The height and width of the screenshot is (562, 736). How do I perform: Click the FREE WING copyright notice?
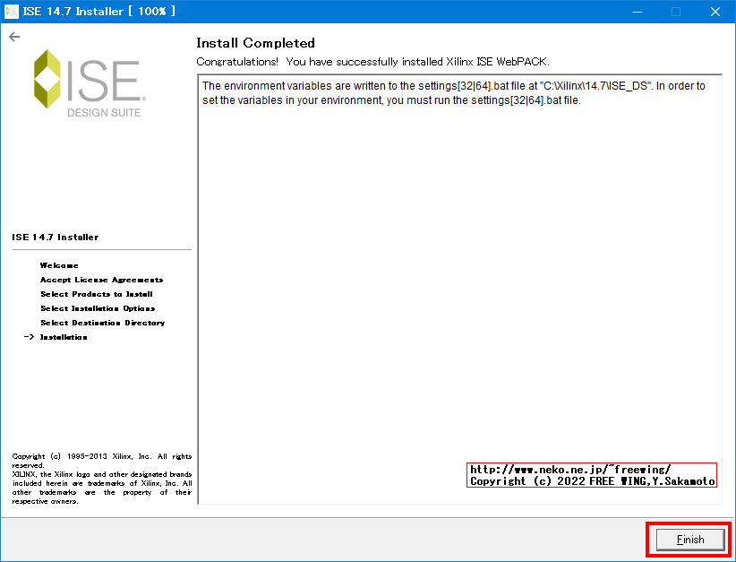coord(592,481)
